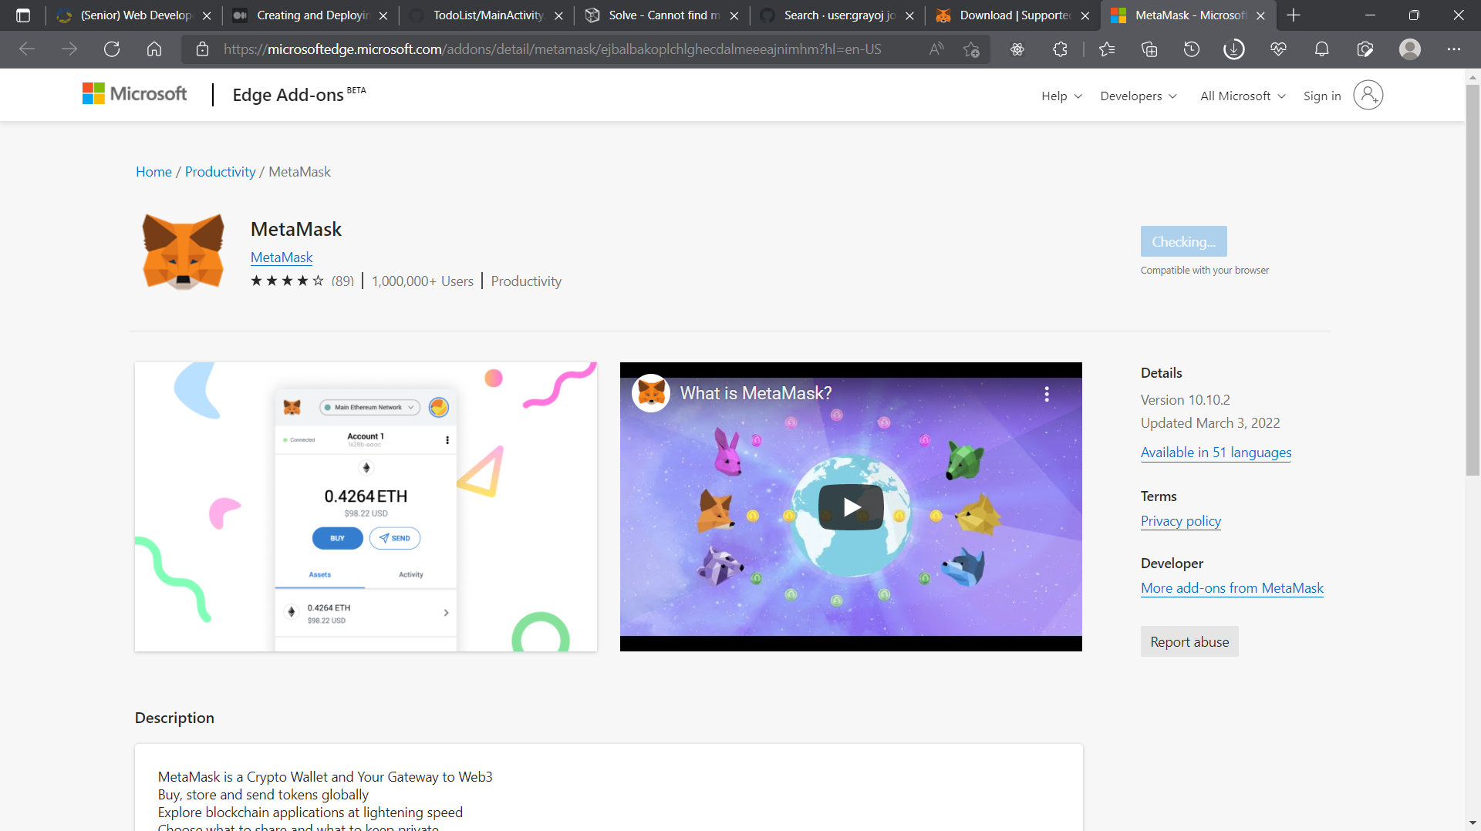The width and height of the screenshot is (1481, 831).
Task: Open the browser feedback icon
Action: click(x=1365, y=49)
